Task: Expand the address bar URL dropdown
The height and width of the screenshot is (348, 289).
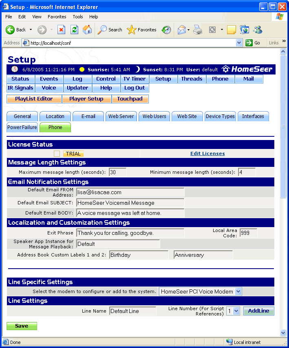Action: pos(239,43)
